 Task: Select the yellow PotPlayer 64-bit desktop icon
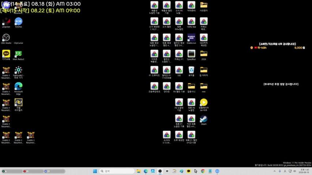pyautogui.click(x=204, y=105)
